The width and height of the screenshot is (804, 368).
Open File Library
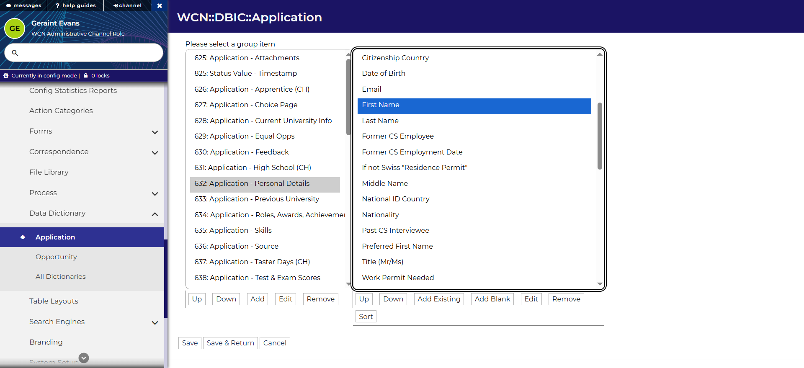(x=49, y=172)
